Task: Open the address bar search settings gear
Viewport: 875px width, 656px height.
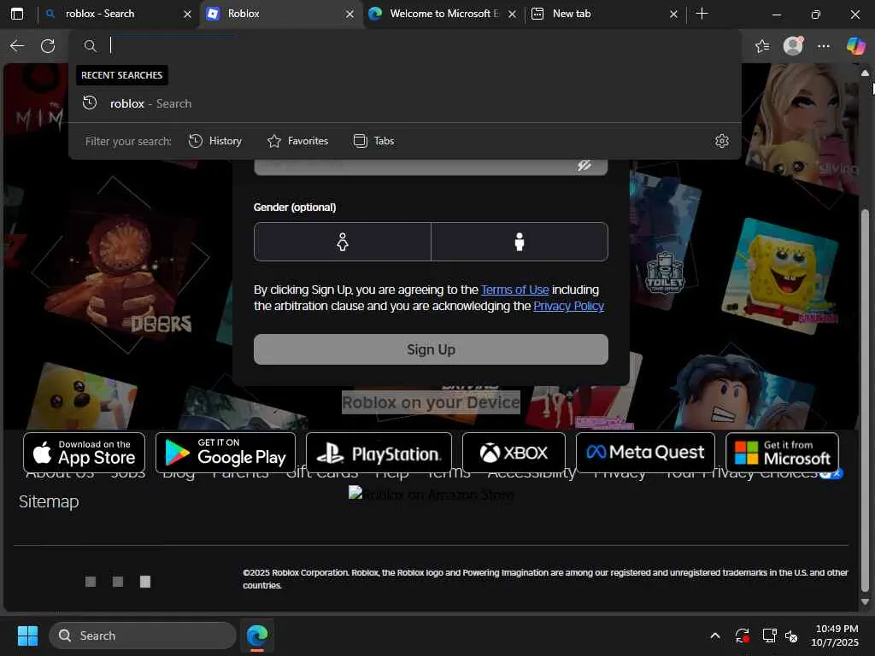Action: [721, 141]
